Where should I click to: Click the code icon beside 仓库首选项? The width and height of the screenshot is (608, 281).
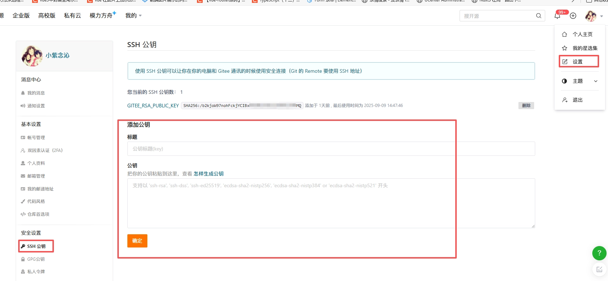[23, 214]
